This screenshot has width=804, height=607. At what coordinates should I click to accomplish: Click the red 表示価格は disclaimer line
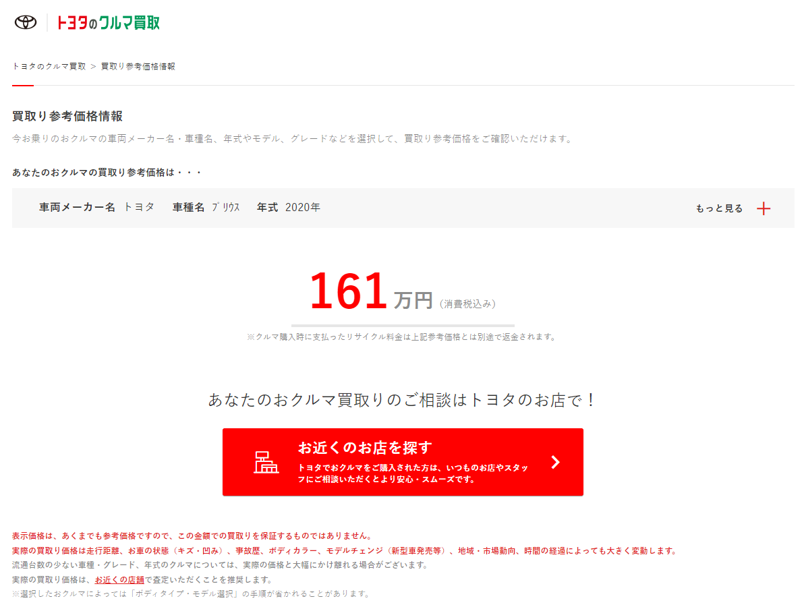point(192,536)
